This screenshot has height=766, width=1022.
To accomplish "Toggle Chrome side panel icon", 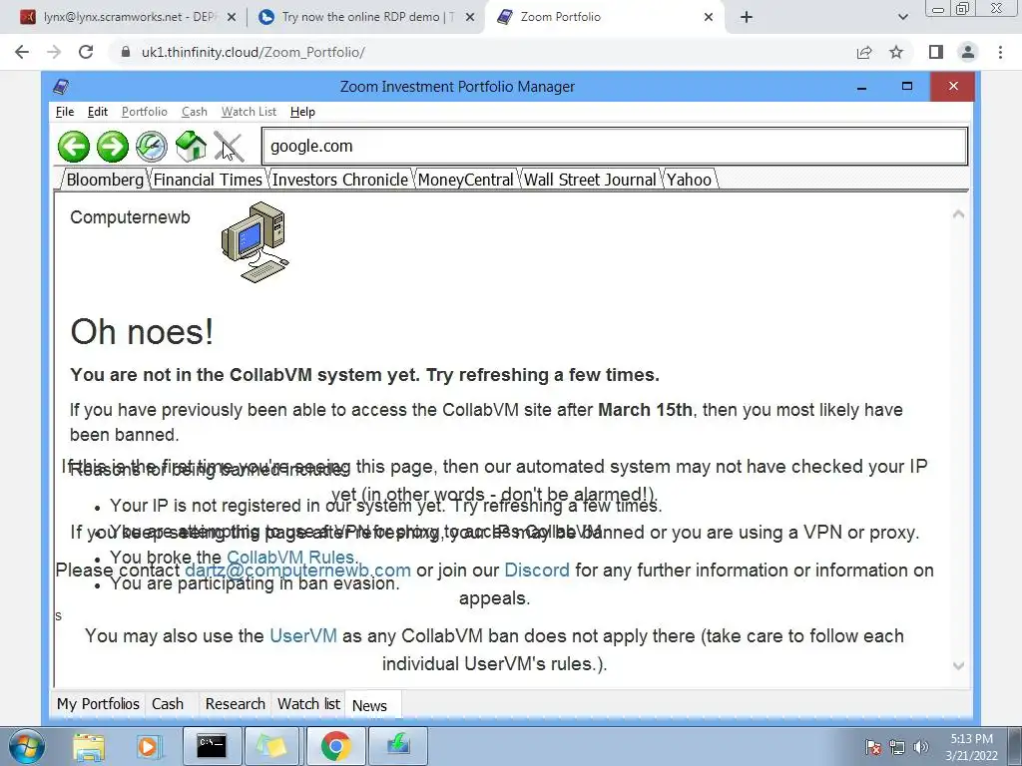I will [936, 52].
